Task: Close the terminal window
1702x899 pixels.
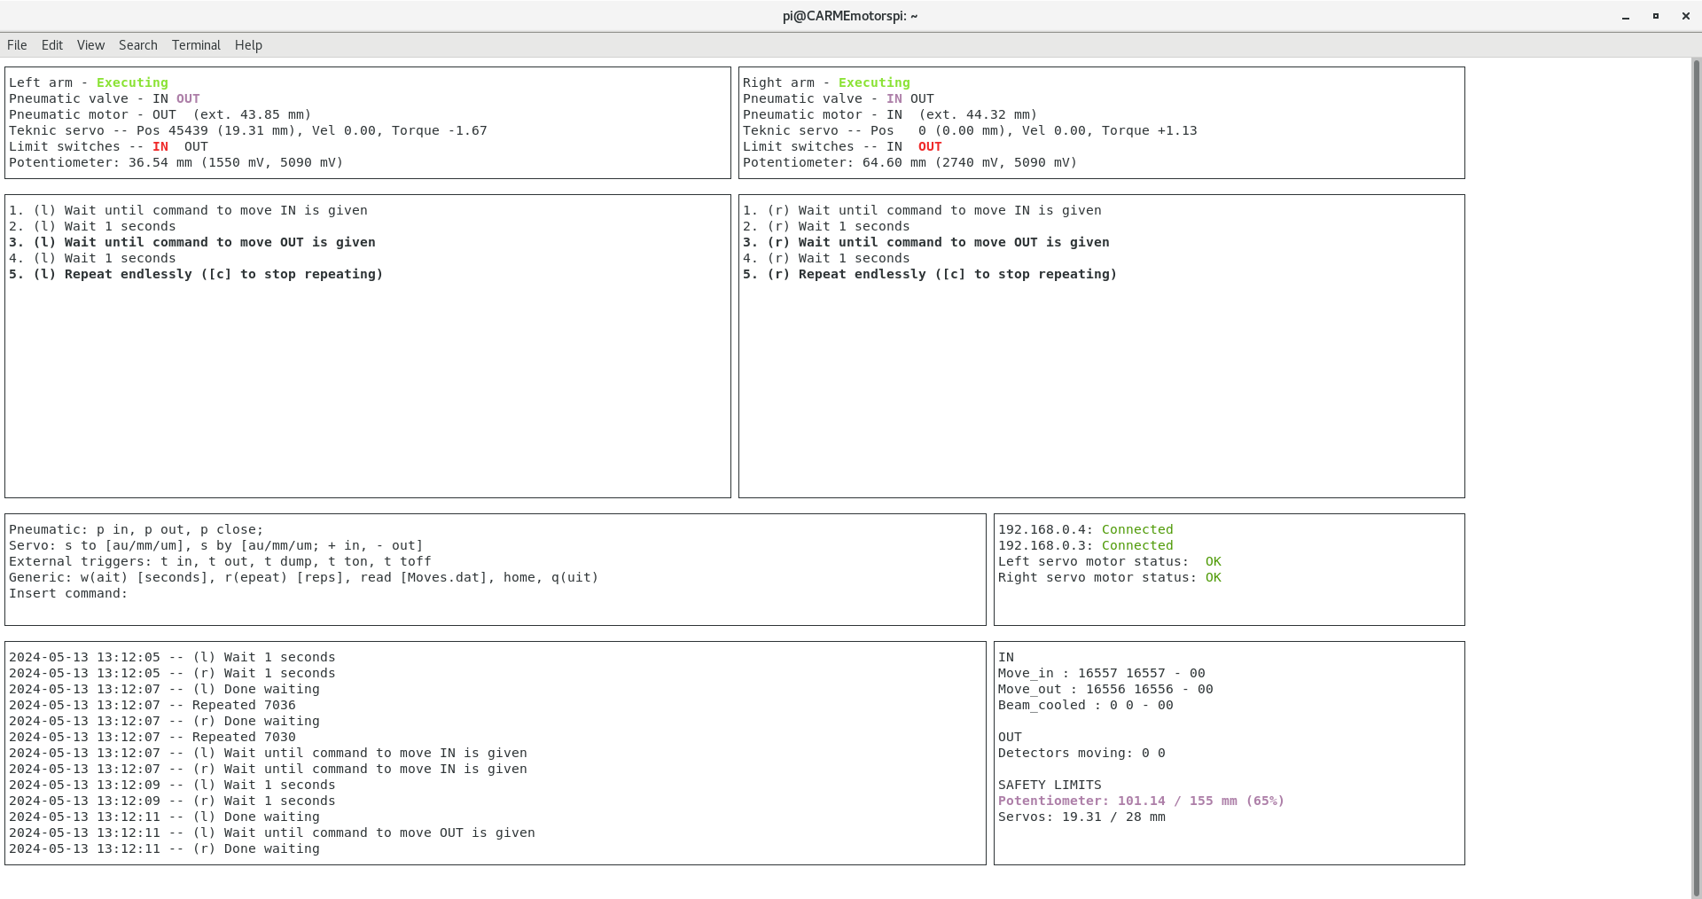Action: coord(1686,17)
